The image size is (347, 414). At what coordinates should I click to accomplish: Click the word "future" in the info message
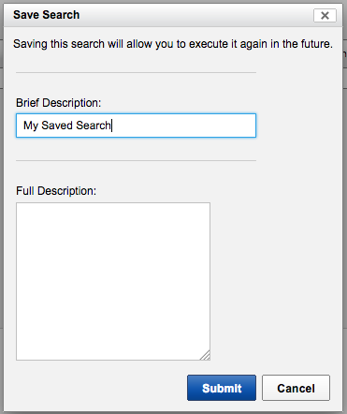(315, 44)
